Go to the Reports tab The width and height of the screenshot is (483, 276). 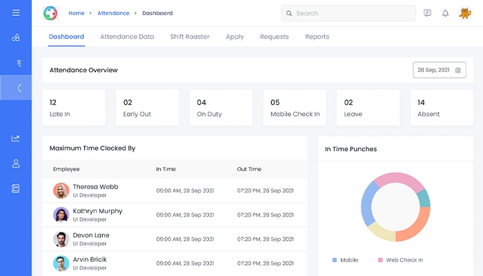coord(317,37)
